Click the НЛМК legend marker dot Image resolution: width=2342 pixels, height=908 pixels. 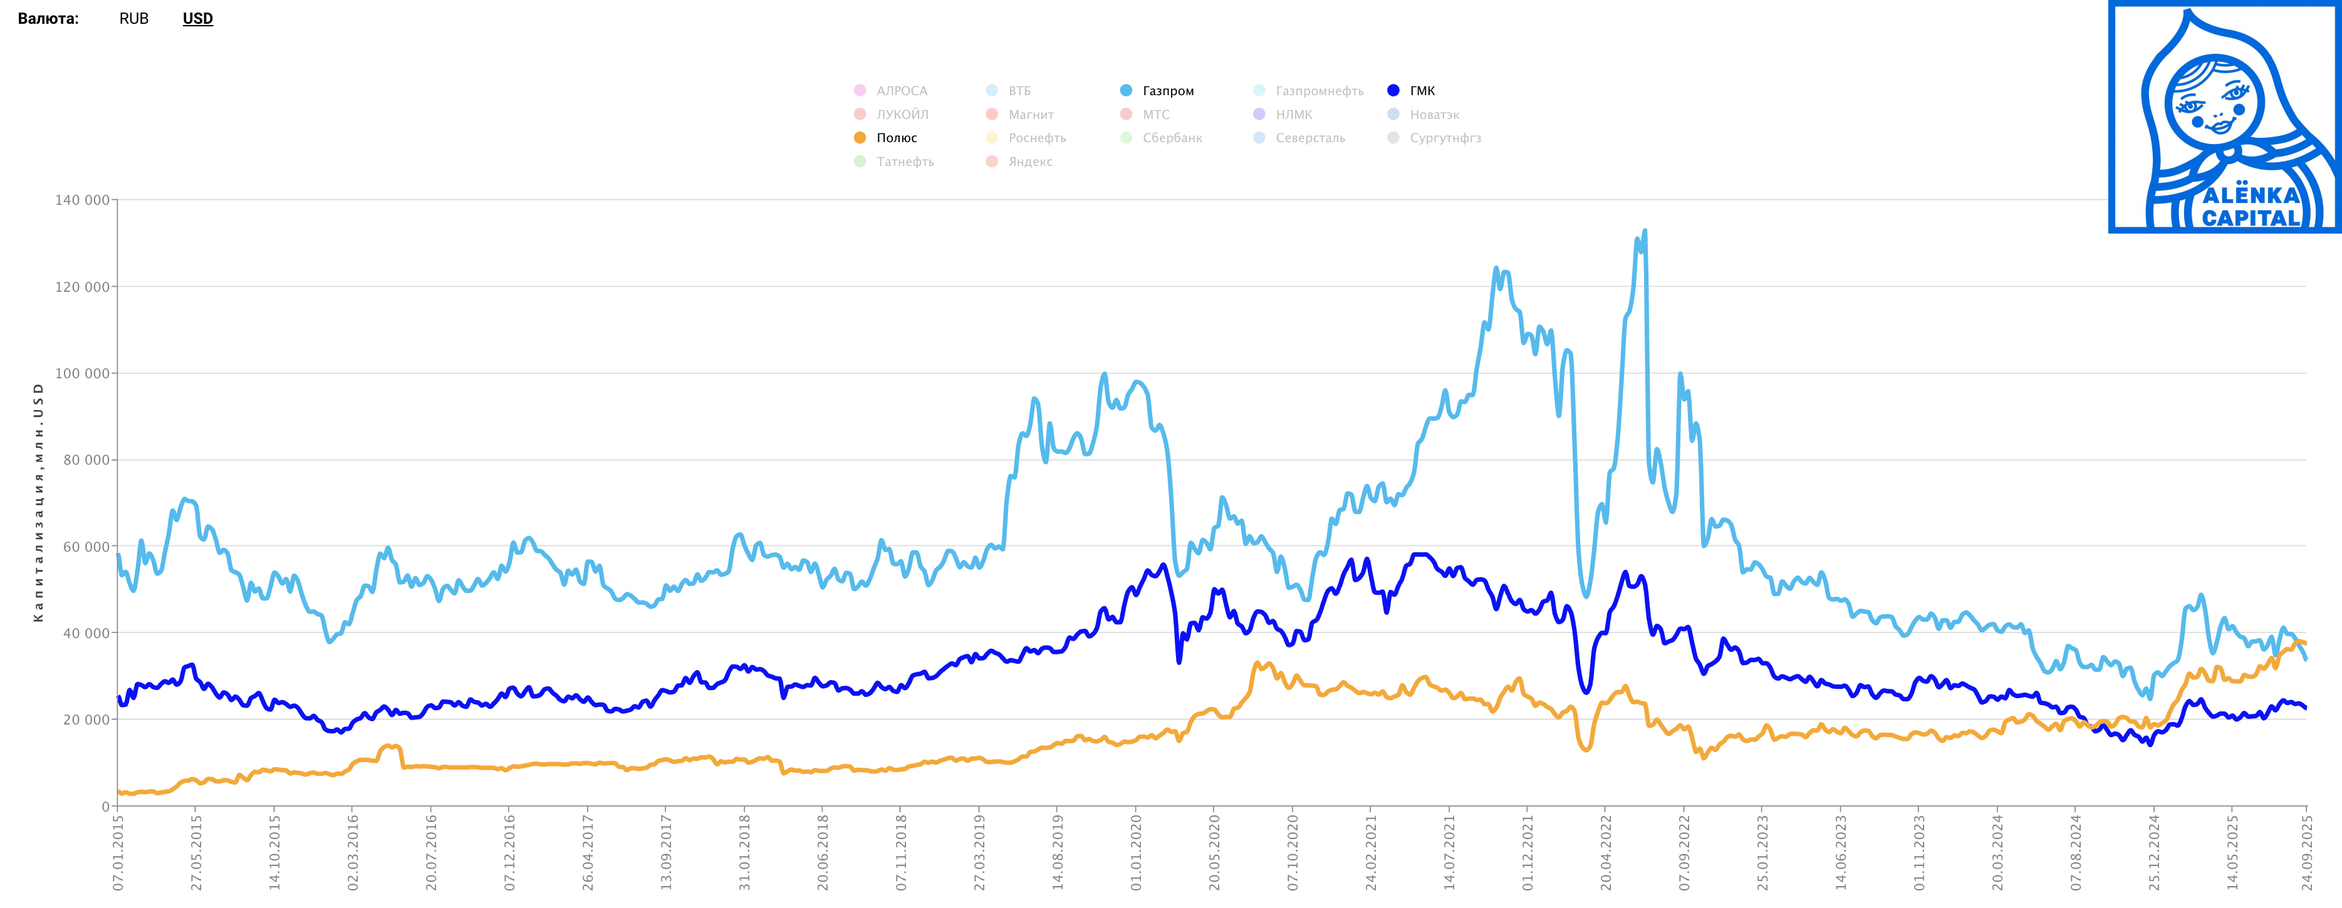pos(1259,113)
